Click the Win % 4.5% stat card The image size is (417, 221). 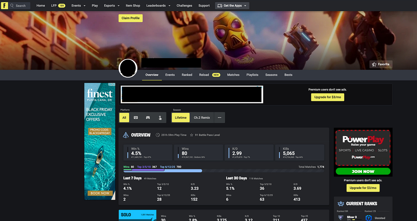point(148,152)
